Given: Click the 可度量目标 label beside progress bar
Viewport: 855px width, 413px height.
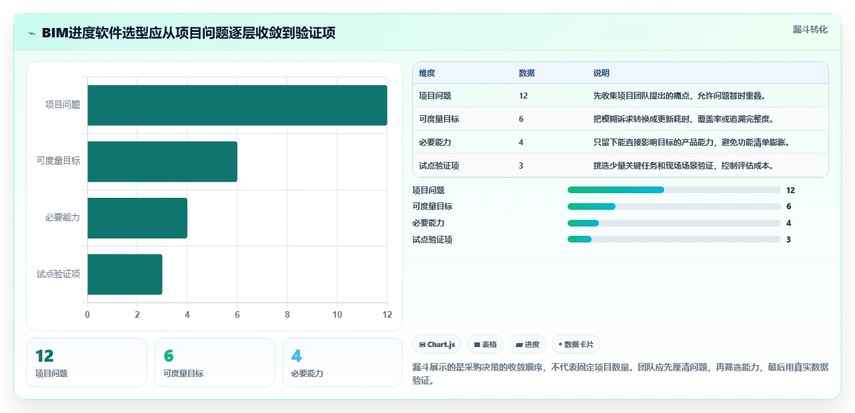Looking at the screenshot, I should click(432, 206).
